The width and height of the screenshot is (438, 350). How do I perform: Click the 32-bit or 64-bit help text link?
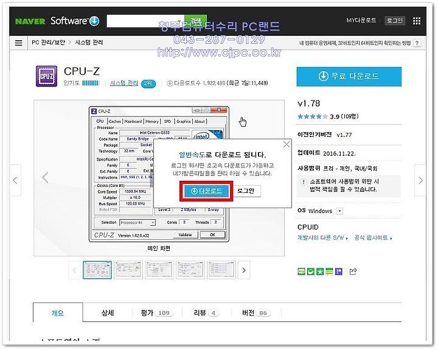point(355,43)
